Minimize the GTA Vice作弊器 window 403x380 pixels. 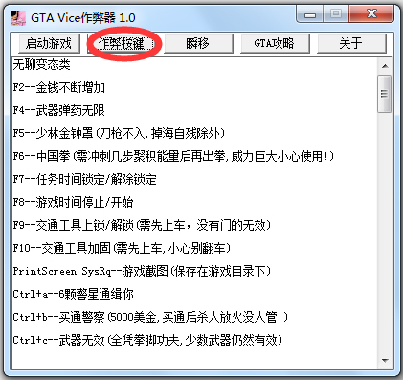pos(310,14)
